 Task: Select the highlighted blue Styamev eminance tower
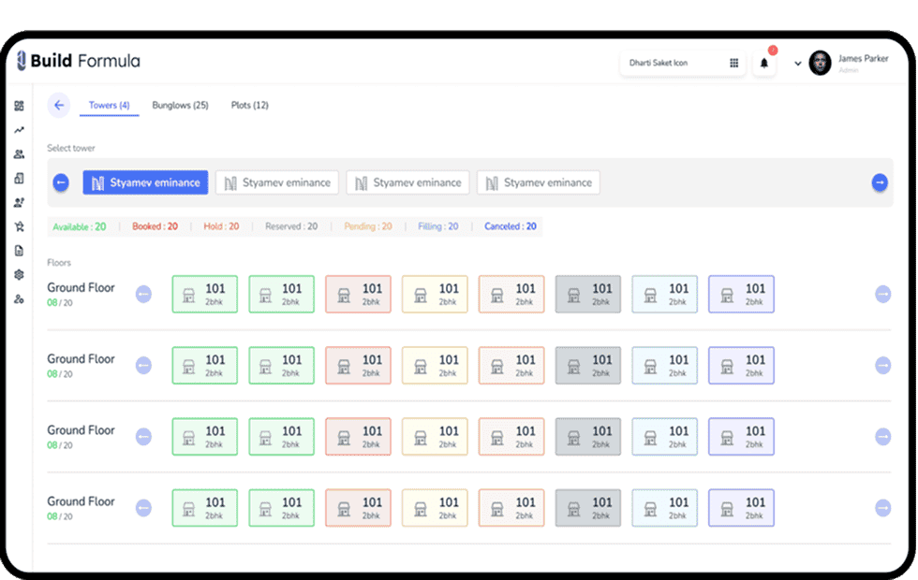[143, 182]
